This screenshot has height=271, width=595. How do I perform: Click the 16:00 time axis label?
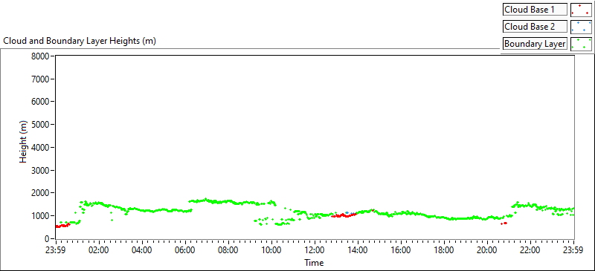401,250
